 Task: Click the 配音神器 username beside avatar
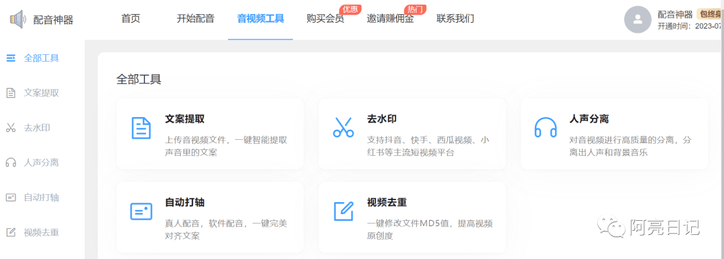[x=675, y=15]
